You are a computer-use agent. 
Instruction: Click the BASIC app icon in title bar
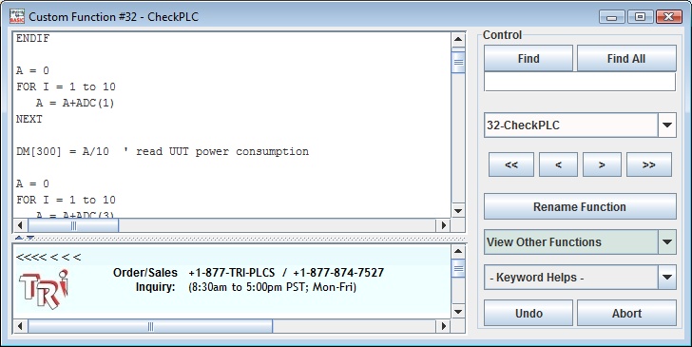[x=17, y=16]
